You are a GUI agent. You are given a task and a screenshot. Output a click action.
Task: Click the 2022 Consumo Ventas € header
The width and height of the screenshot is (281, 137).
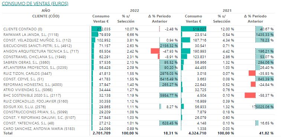[101, 19]
